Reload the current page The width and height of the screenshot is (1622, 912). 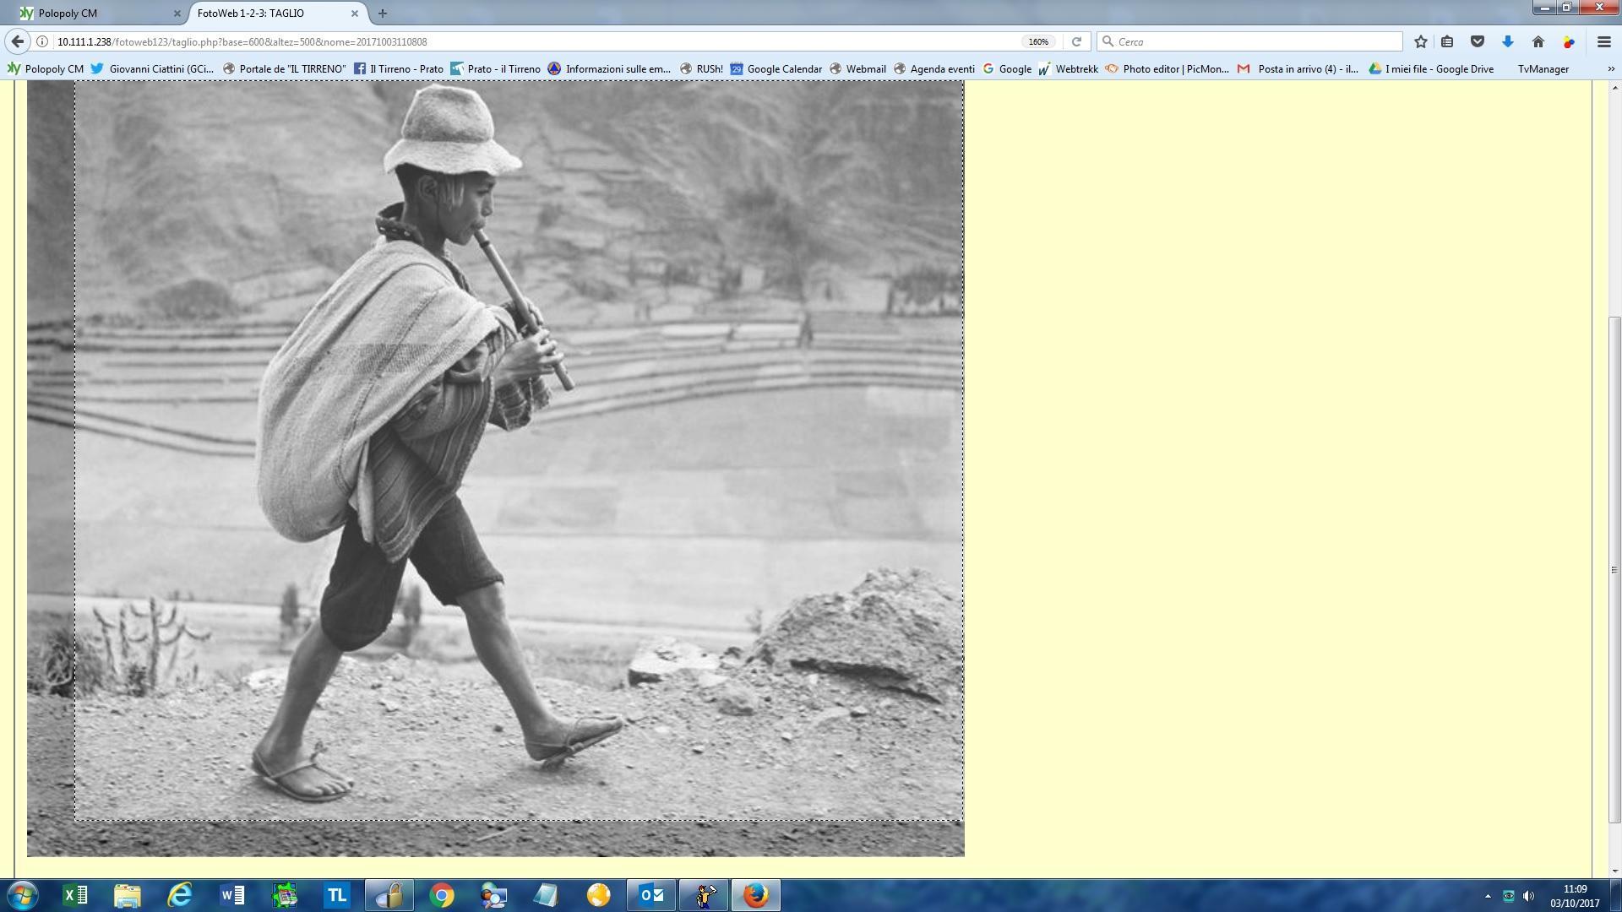tap(1076, 41)
